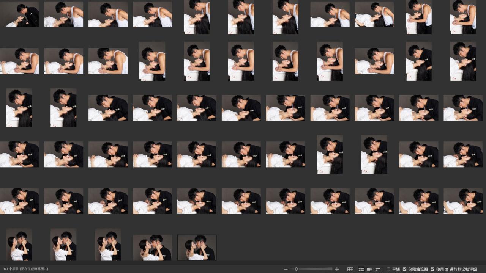Viewport: 486px width, 273px height.
Task: Select the first portrait thumbnail in third row
Action: pyautogui.click(x=19, y=108)
